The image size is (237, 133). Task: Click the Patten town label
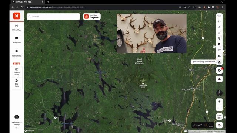192,70
